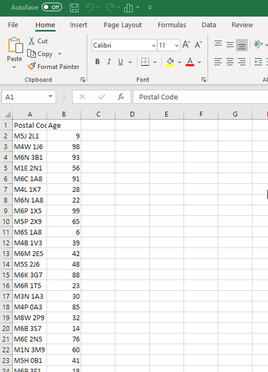Click the Top Align icon
Viewport: 268px width, 372px height.
[x=218, y=44]
